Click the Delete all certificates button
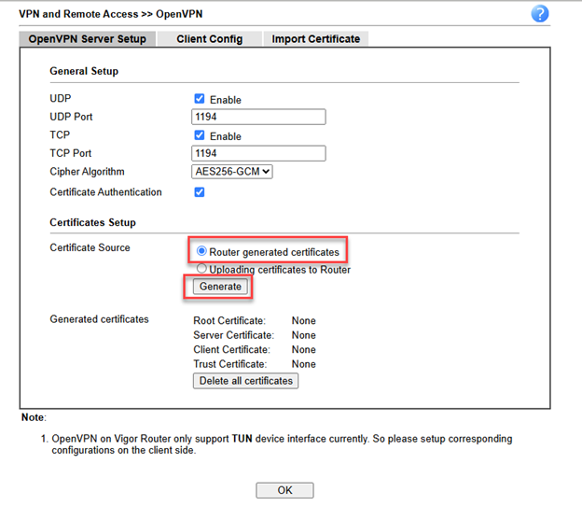 [245, 381]
